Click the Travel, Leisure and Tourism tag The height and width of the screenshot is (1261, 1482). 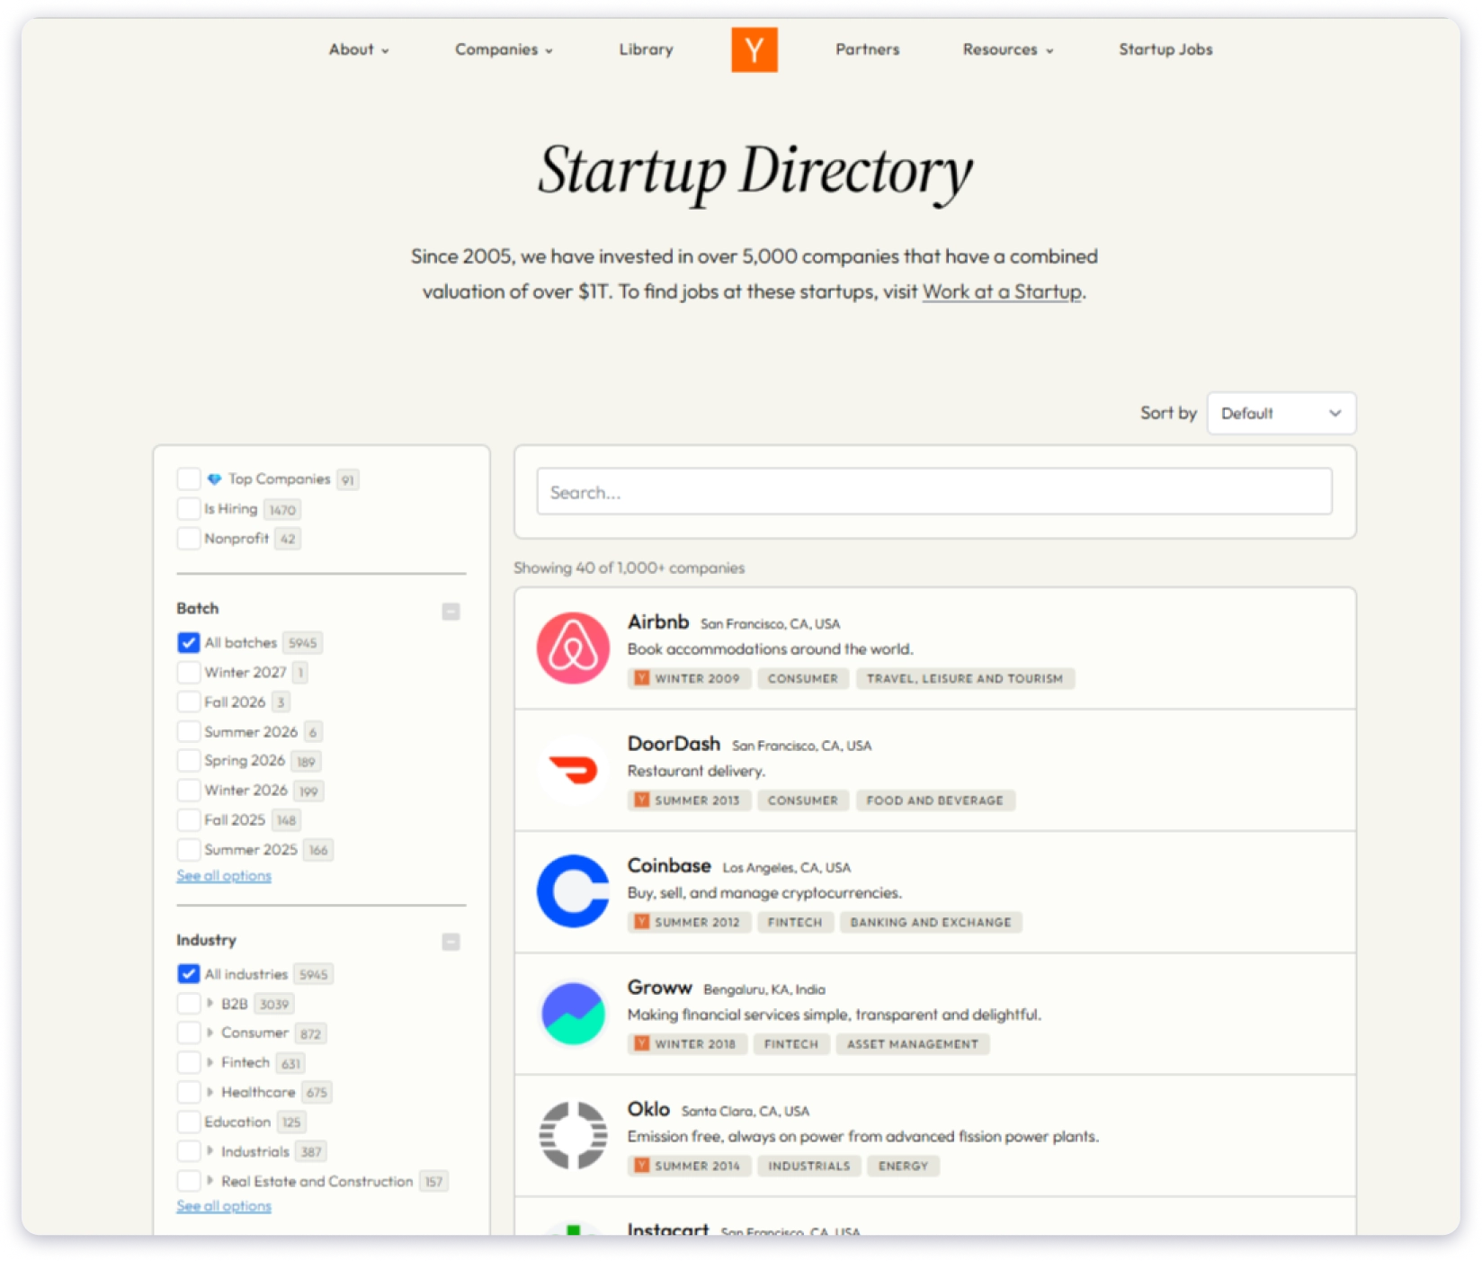pyautogui.click(x=965, y=678)
